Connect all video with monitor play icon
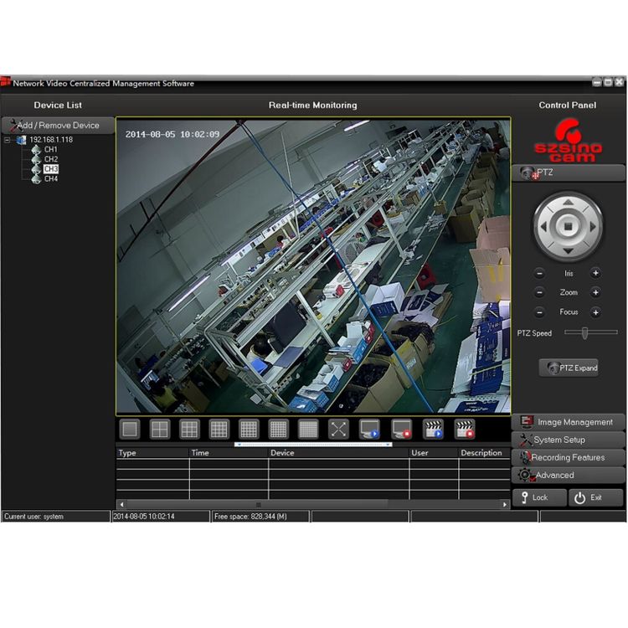This screenshot has height=628, width=628. 369,429
